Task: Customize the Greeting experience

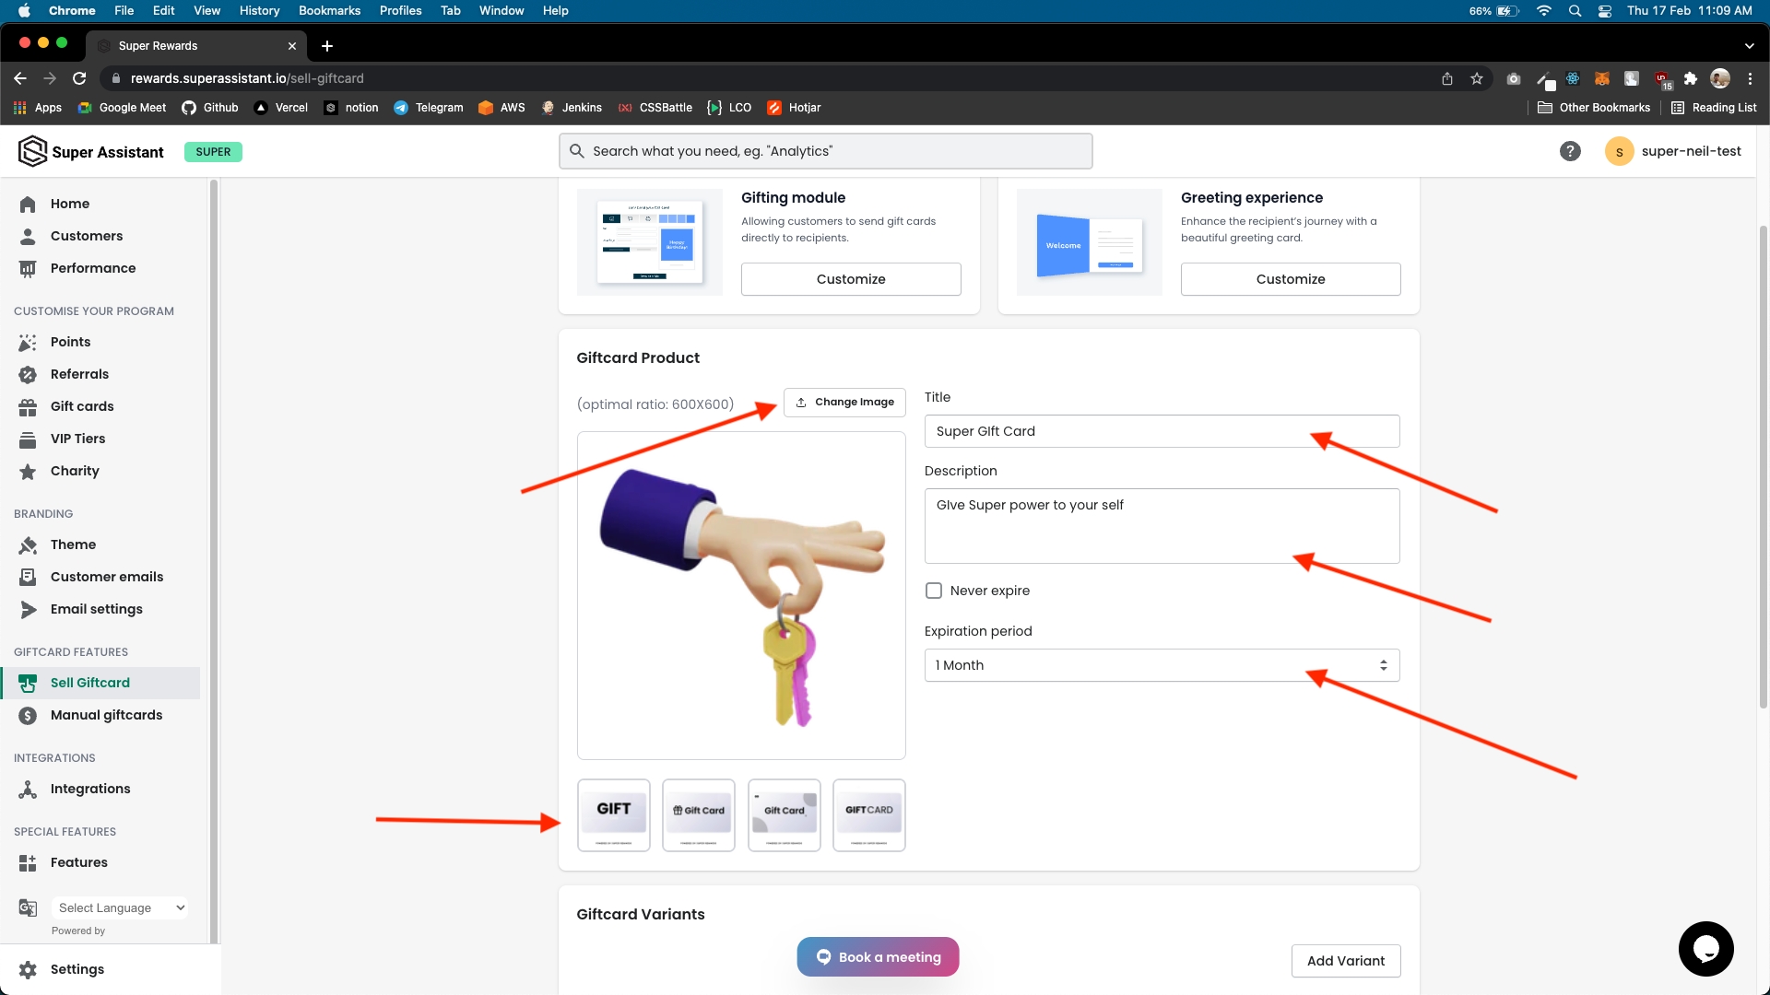Action: [x=1291, y=279]
